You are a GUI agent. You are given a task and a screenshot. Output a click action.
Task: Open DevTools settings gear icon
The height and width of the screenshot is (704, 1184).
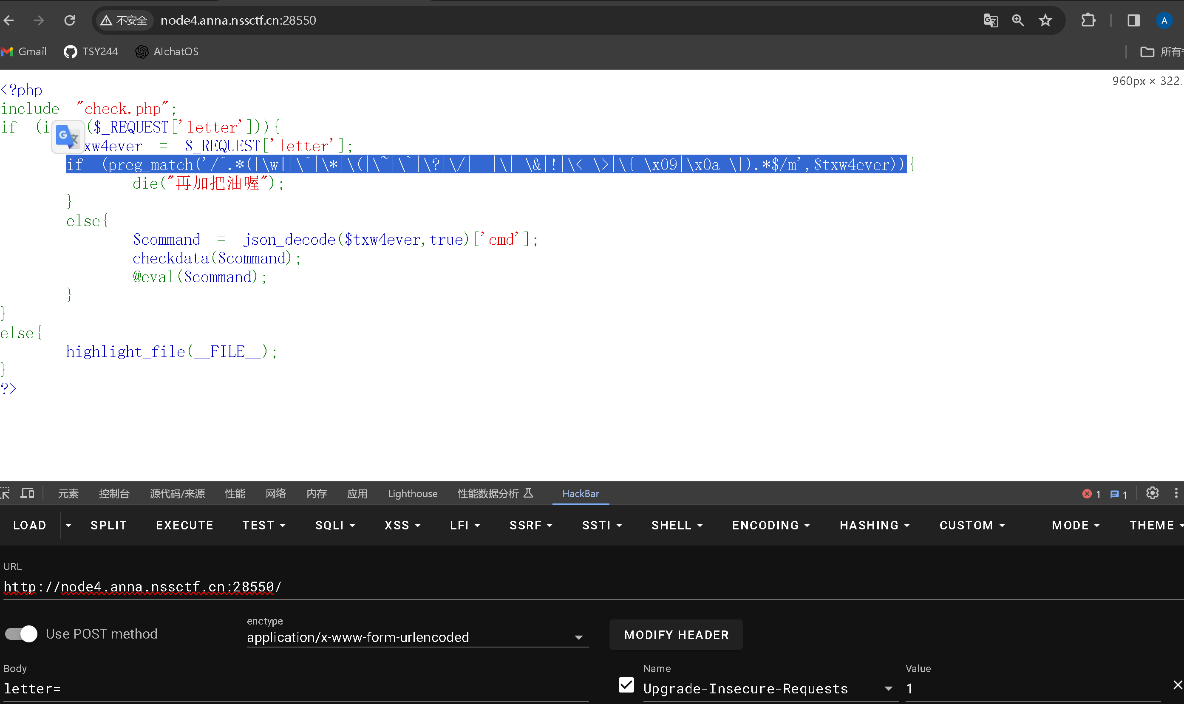coord(1152,493)
